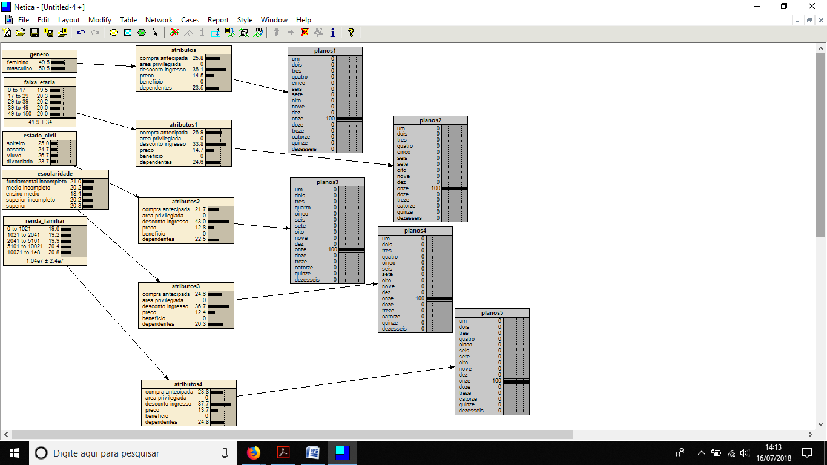Click the horizontal scrollbar right arrow
This screenshot has width=827, height=465.
[811, 434]
